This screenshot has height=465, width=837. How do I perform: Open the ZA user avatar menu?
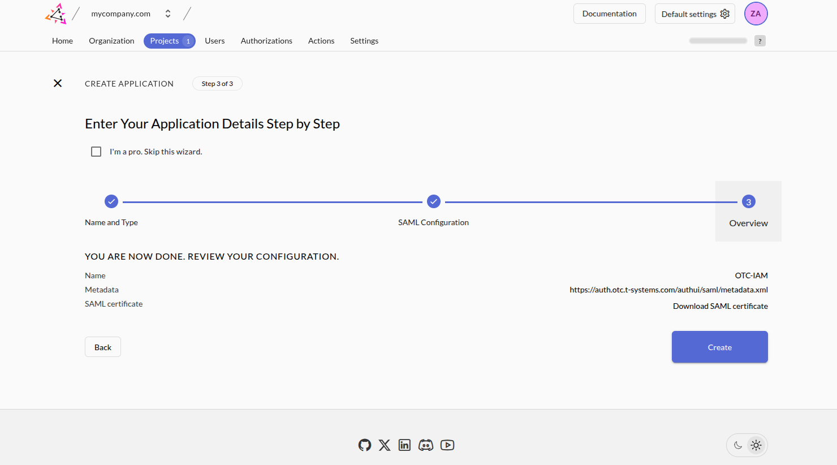tap(756, 14)
